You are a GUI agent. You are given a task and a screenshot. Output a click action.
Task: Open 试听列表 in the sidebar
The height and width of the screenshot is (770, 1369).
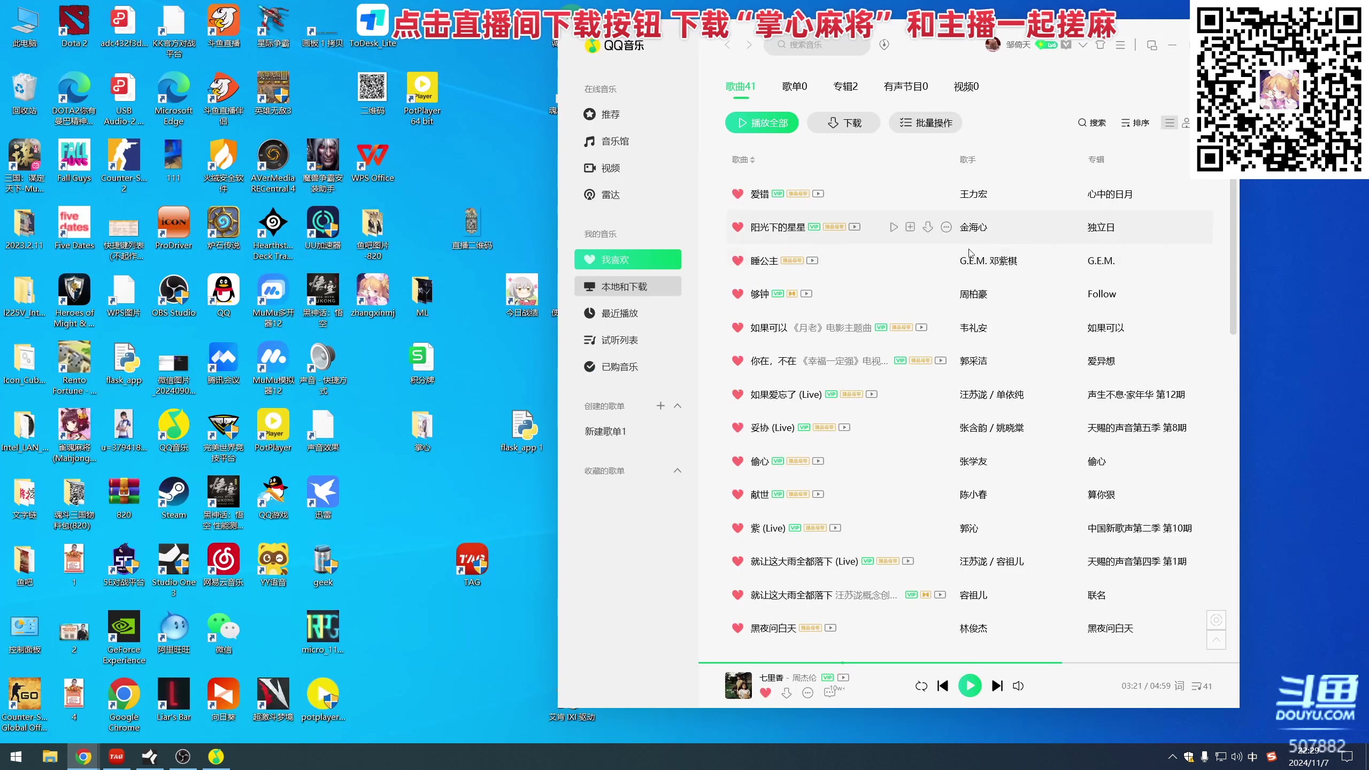(x=628, y=340)
